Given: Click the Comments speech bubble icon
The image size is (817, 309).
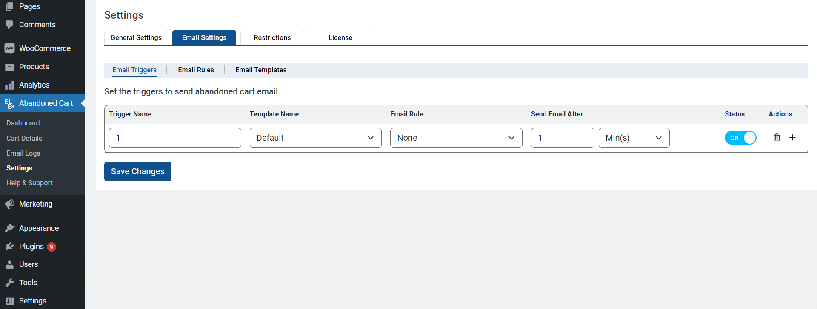Looking at the screenshot, I should pos(9,25).
